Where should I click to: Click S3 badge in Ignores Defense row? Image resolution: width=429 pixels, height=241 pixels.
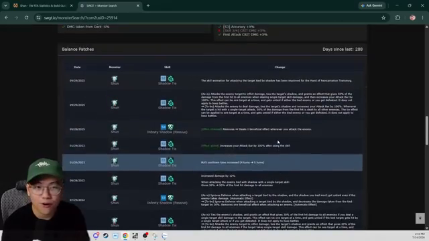[164, 197]
